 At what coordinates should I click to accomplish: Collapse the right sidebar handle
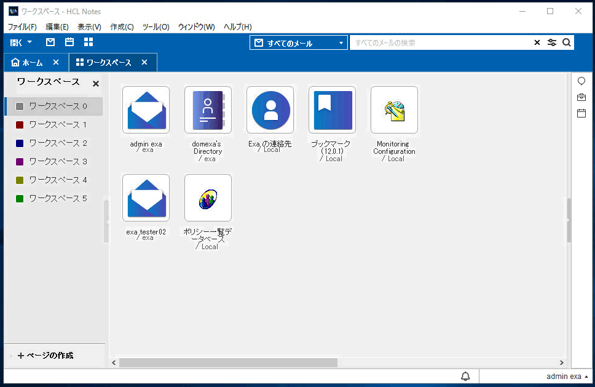569,220
